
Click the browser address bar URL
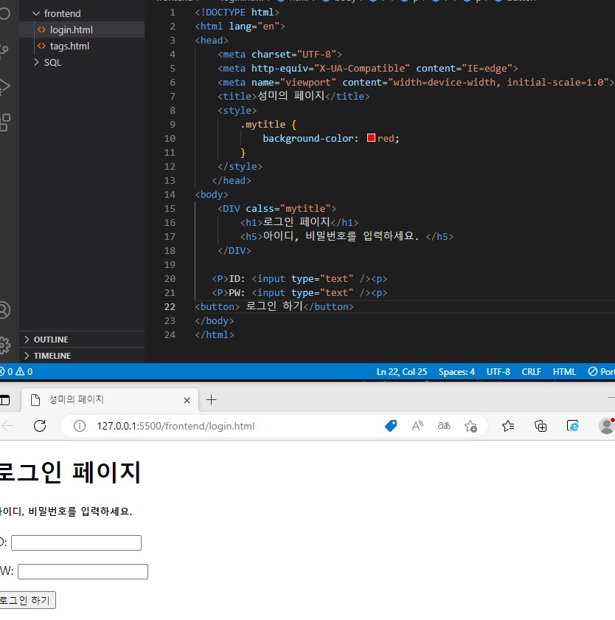point(176,426)
